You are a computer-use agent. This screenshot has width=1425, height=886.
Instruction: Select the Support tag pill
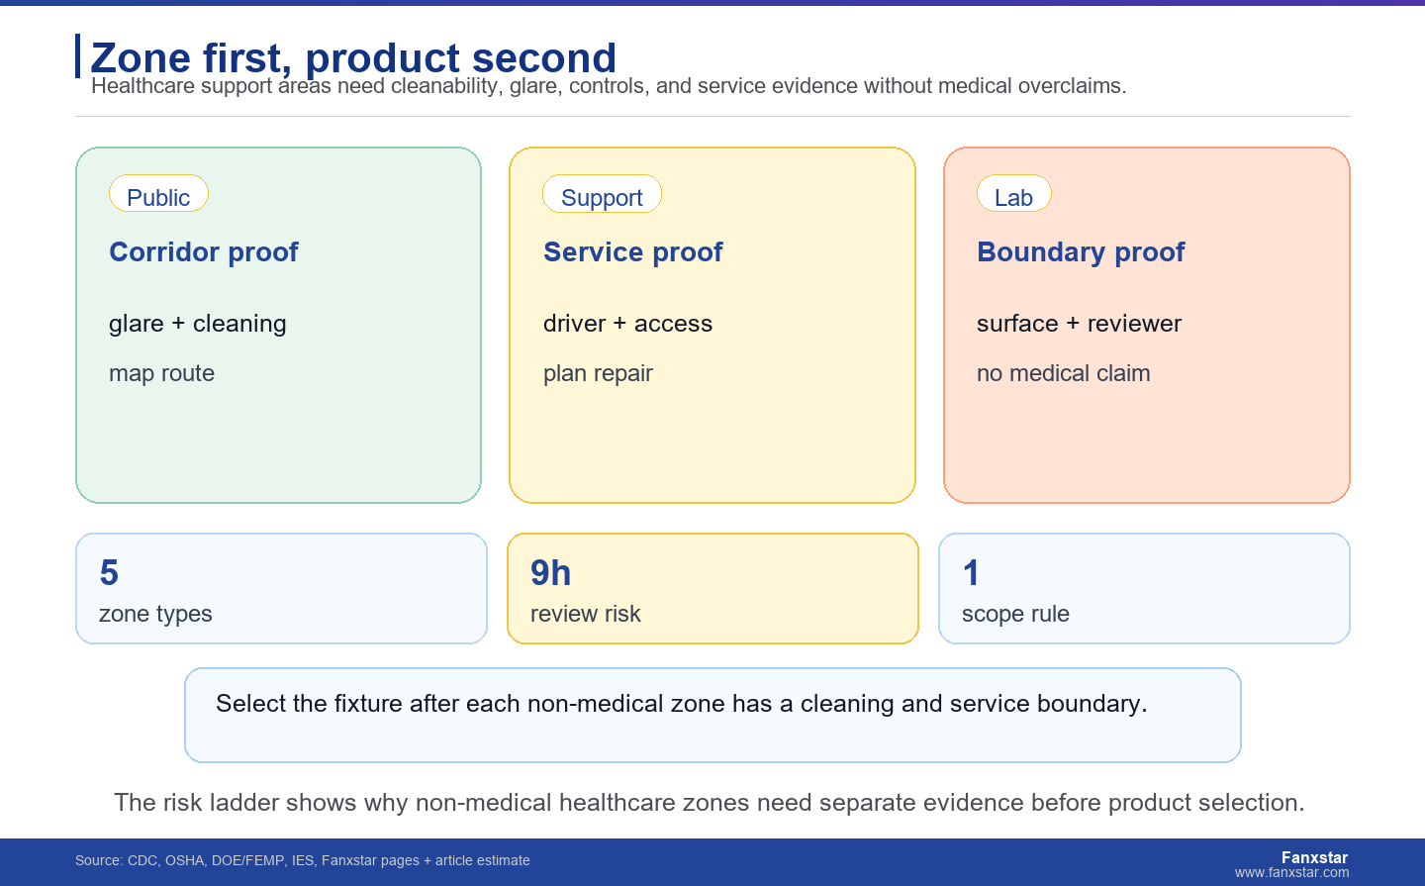click(x=602, y=194)
